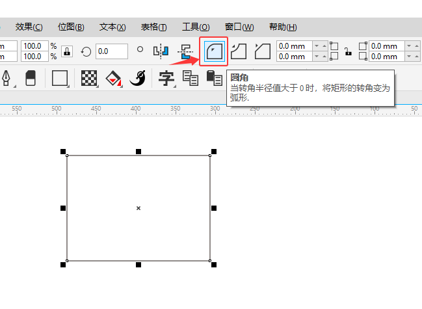The width and height of the screenshot is (422, 309).
Task: Click the upper 100.0 scale percentage field
Action: click(34, 46)
